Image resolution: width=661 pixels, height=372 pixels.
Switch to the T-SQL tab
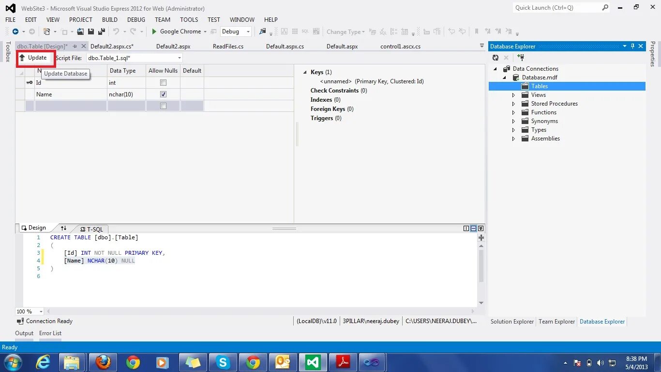(91, 229)
